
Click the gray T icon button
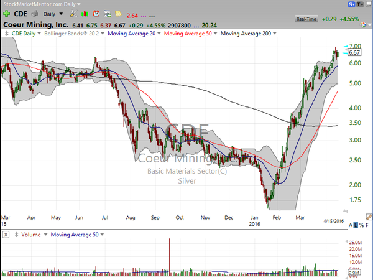360,4
